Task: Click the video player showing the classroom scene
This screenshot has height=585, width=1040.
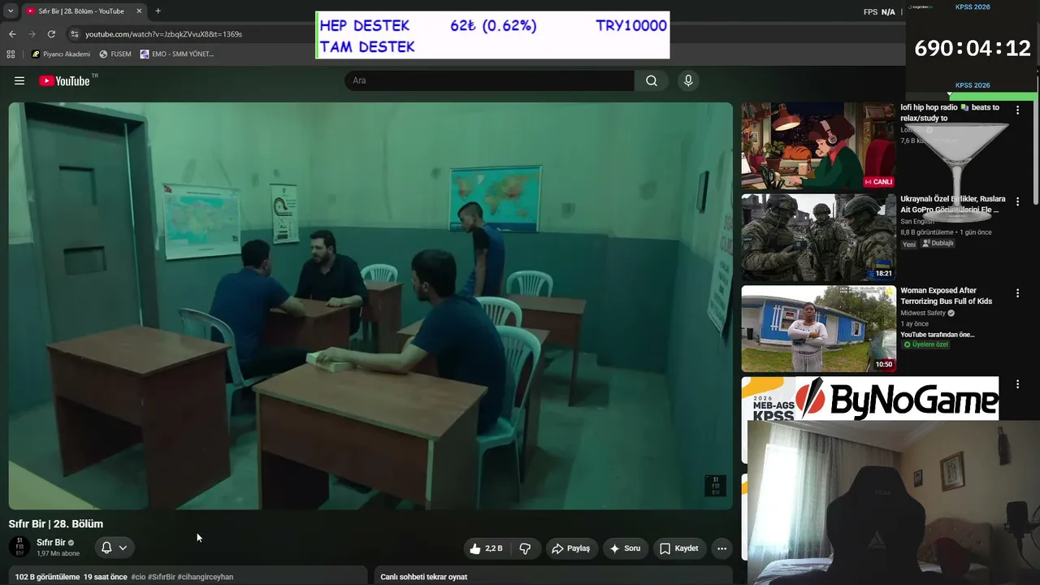Action: [370, 305]
